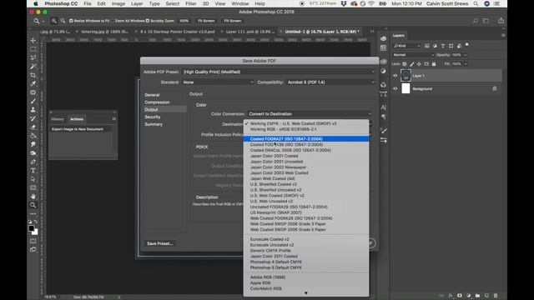The width and height of the screenshot is (534, 300).
Task: Toggle Scrubby Zoom checkbox
Action: [x=148, y=21]
